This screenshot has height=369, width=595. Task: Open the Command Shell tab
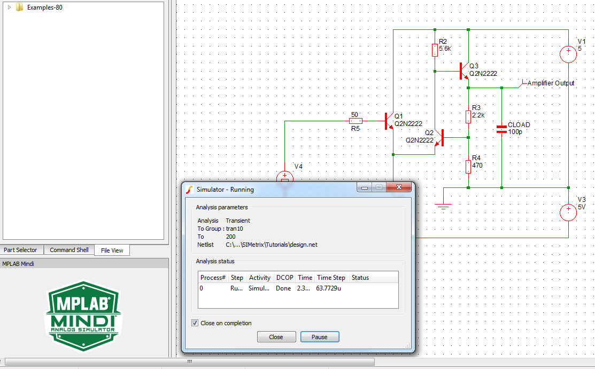point(69,250)
